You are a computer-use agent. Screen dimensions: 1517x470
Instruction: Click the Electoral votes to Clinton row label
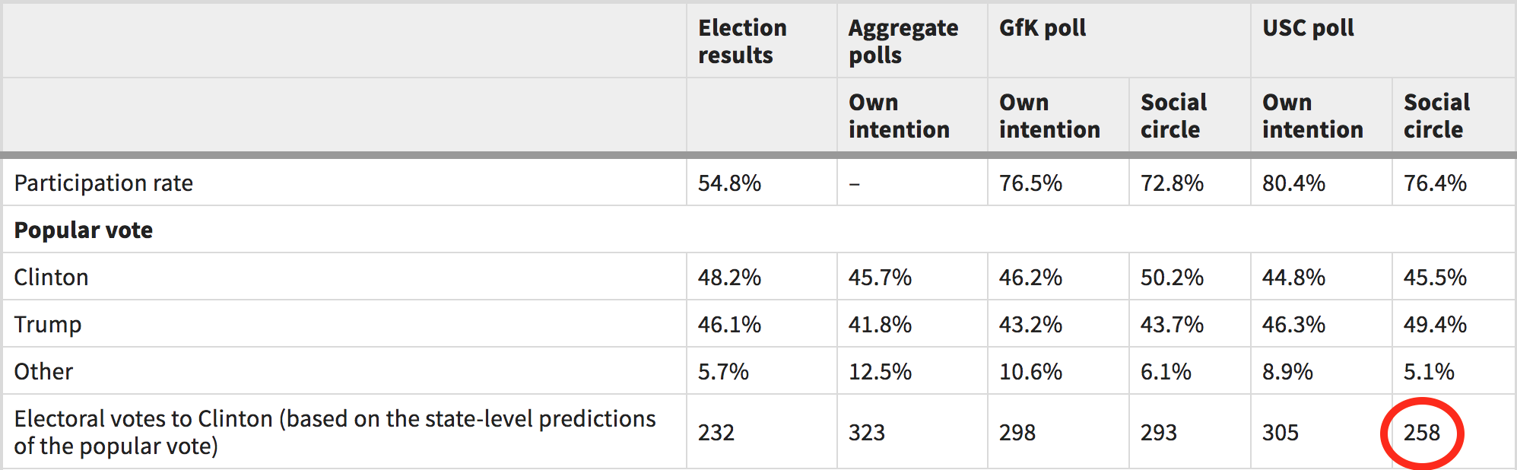(x=335, y=432)
